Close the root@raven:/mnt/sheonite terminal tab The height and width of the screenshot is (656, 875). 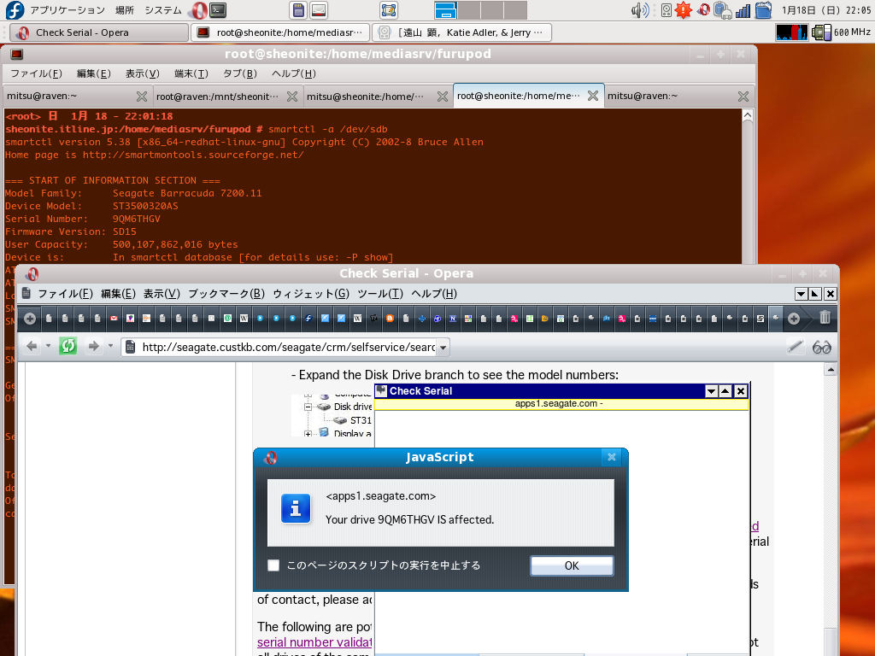(x=292, y=97)
